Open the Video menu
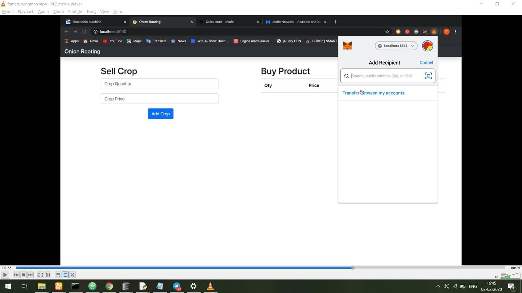Image resolution: width=522 pixels, height=293 pixels. pyautogui.click(x=58, y=12)
